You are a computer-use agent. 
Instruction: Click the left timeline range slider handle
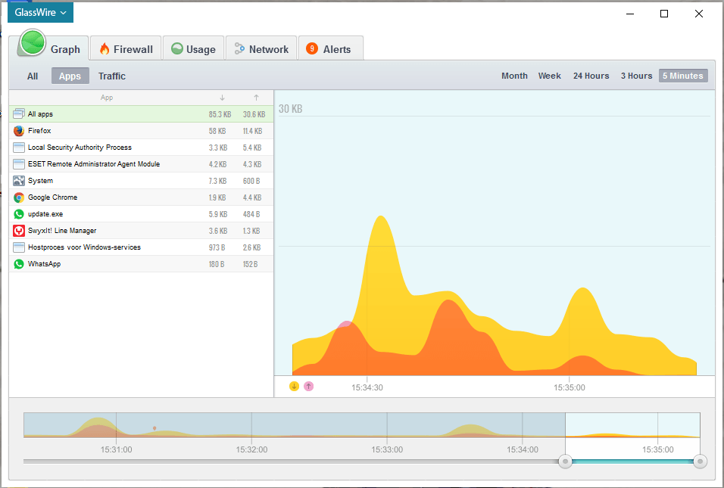(x=565, y=462)
